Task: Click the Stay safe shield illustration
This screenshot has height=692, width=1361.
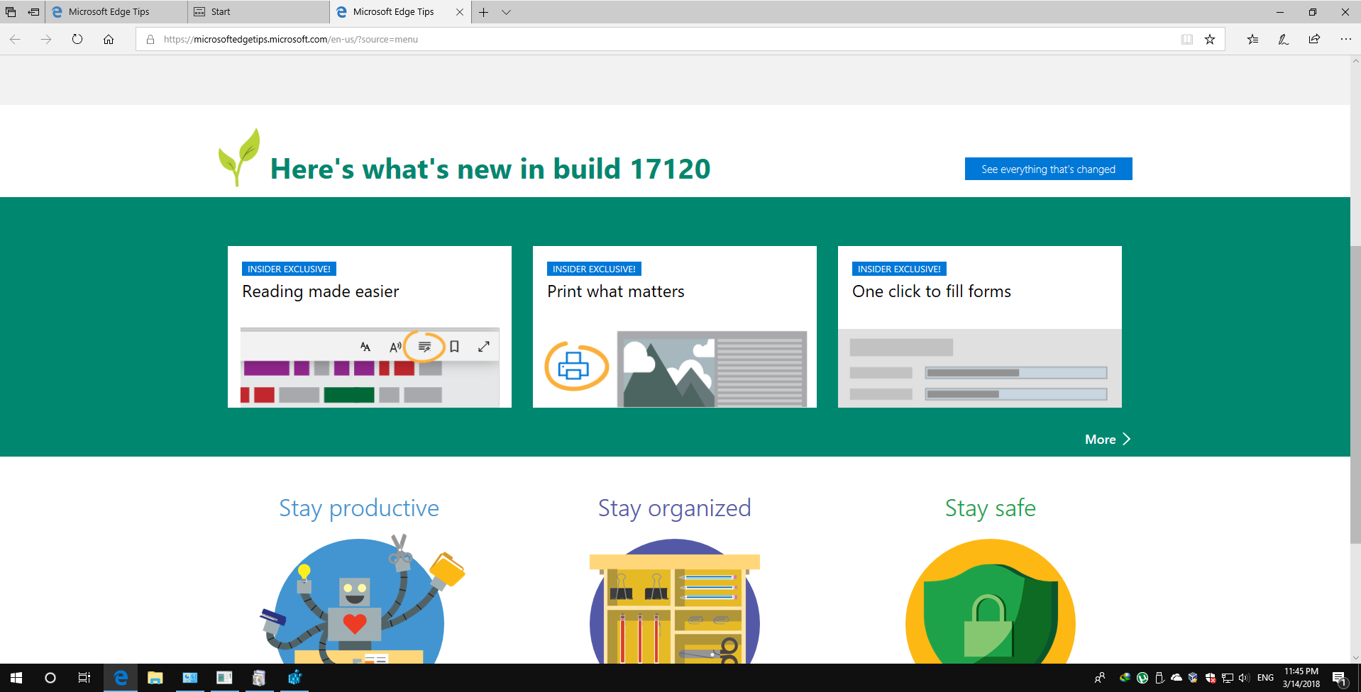Action: 991,601
